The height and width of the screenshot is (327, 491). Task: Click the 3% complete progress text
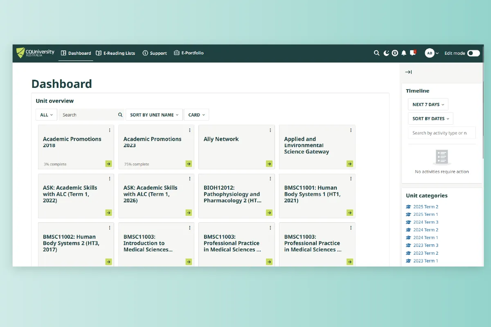55,164
